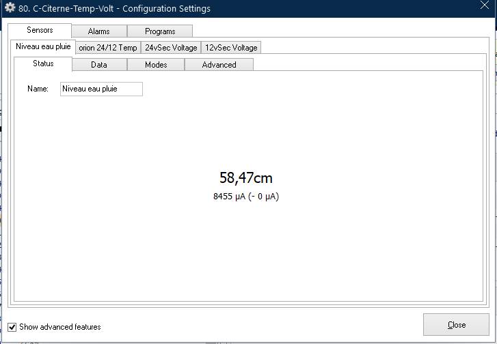Screen dimensions: 497x344
Task: Select the 24vSec Voltage tab
Action: pyautogui.click(x=171, y=48)
